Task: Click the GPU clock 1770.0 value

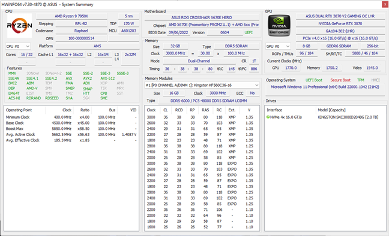Action: pos(291,68)
